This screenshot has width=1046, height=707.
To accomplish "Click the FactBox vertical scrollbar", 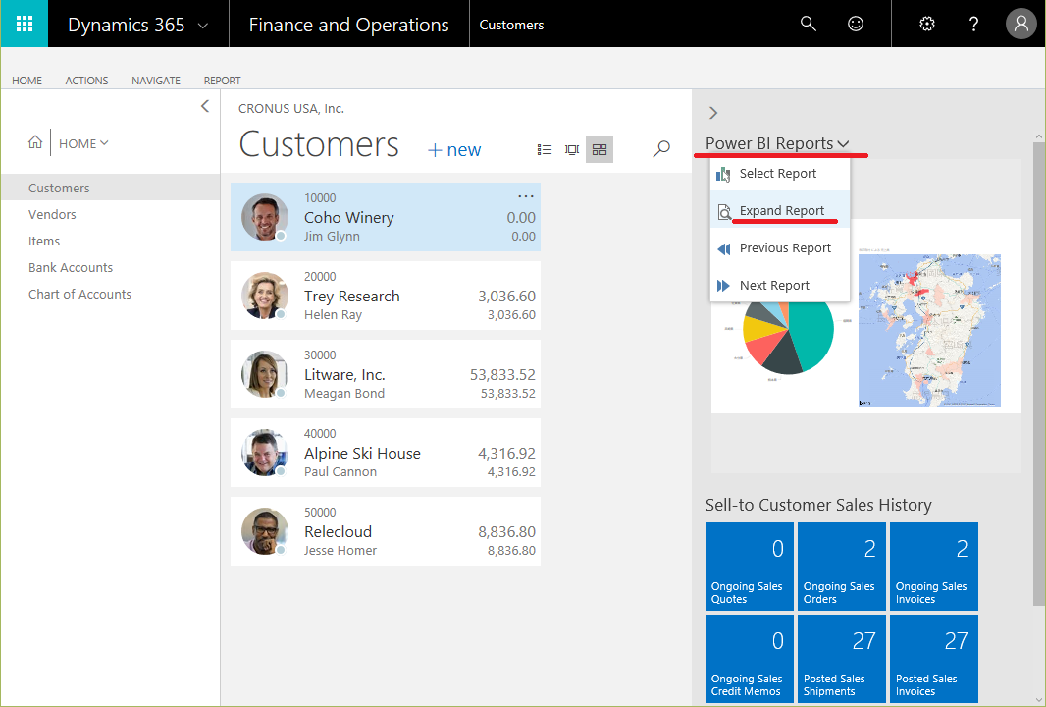I will click(x=1038, y=374).
